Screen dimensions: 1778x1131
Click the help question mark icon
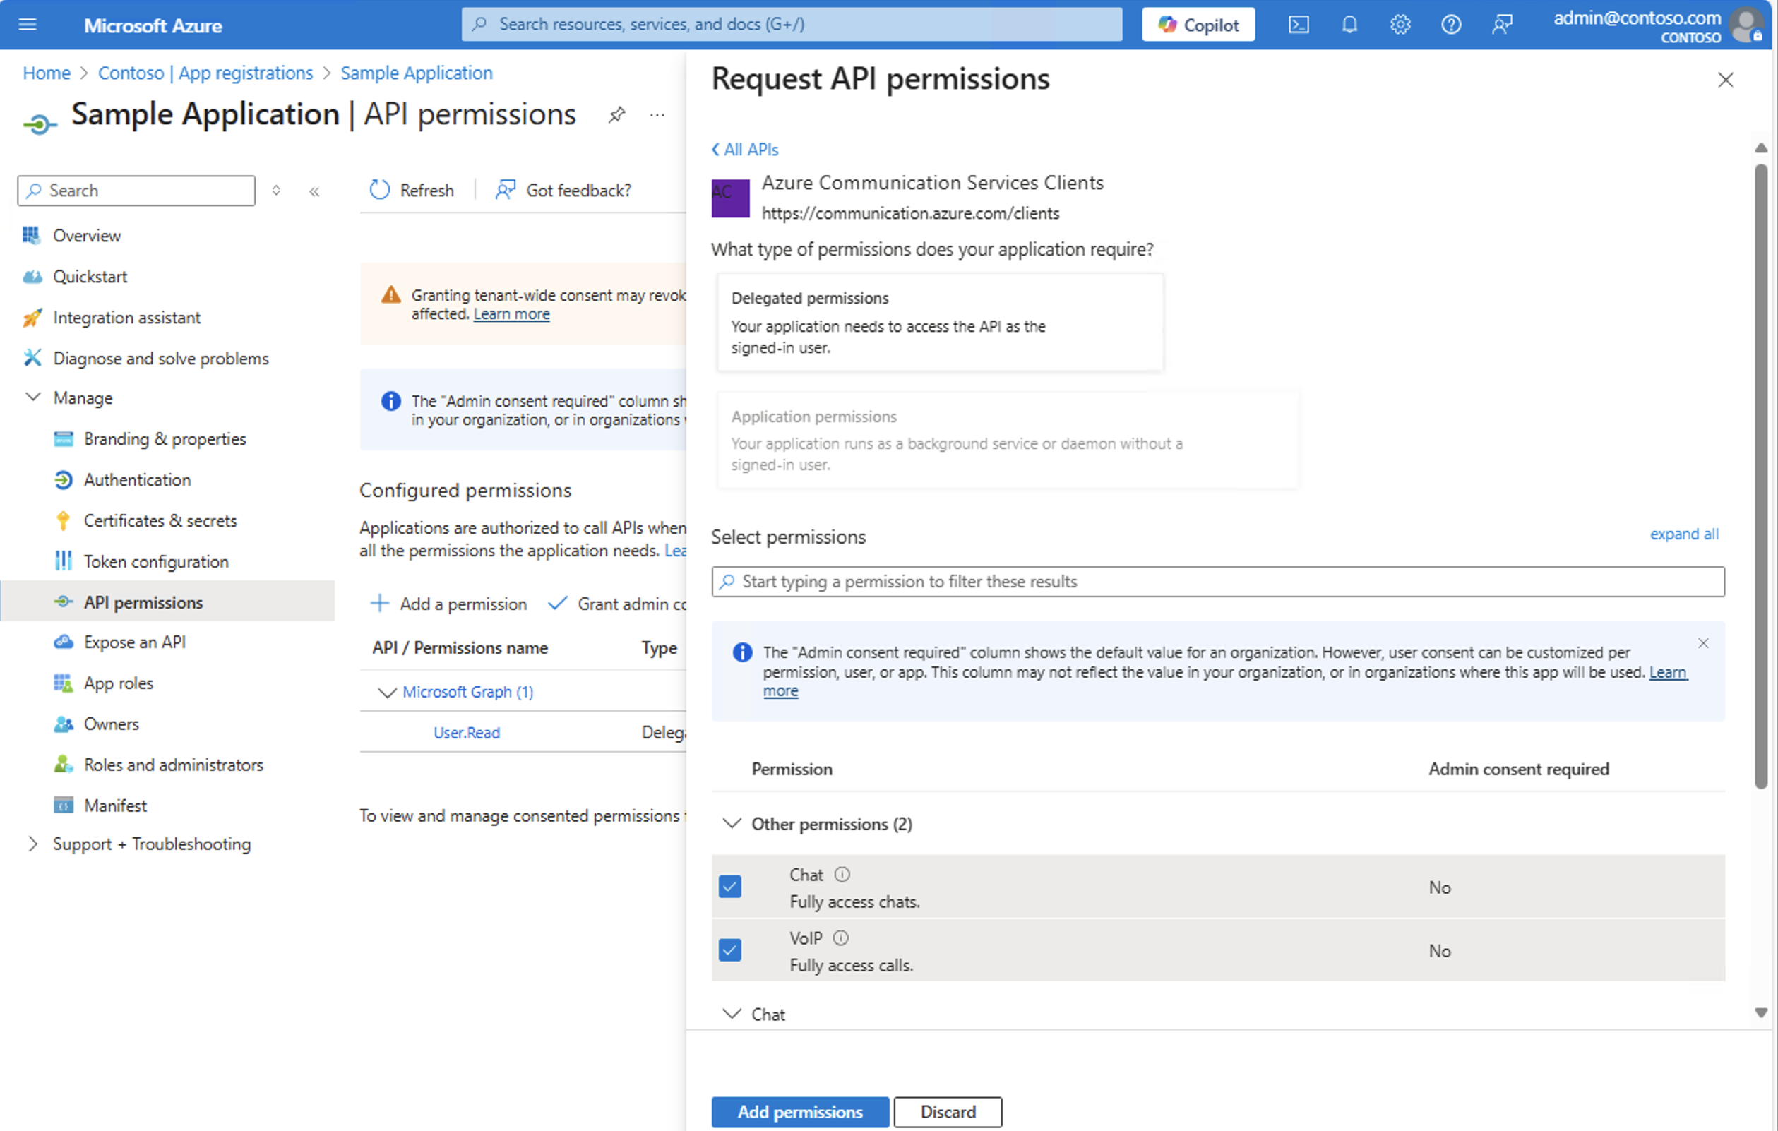[x=1451, y=25]
